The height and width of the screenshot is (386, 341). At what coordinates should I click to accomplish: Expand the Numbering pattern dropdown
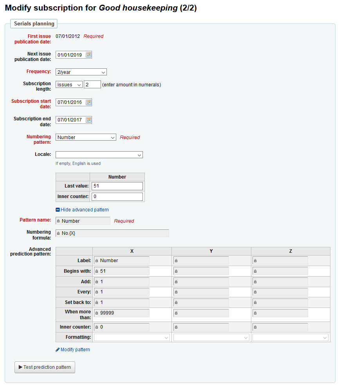[x=86, y=138]
